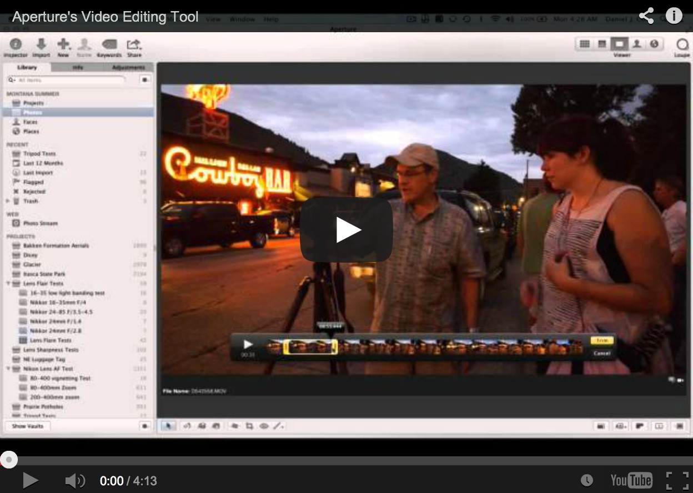Start the video with the large center play button
This screenshot has width=693, height=493.
(x=346, y=229)
